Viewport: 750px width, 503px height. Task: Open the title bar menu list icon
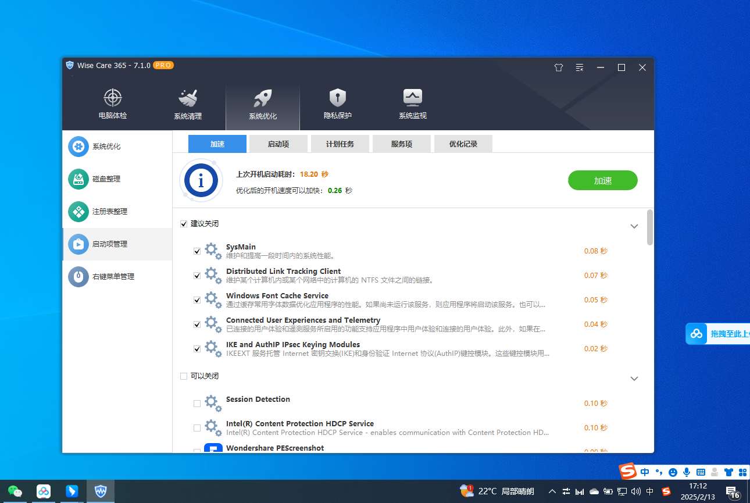pos(580,67)
